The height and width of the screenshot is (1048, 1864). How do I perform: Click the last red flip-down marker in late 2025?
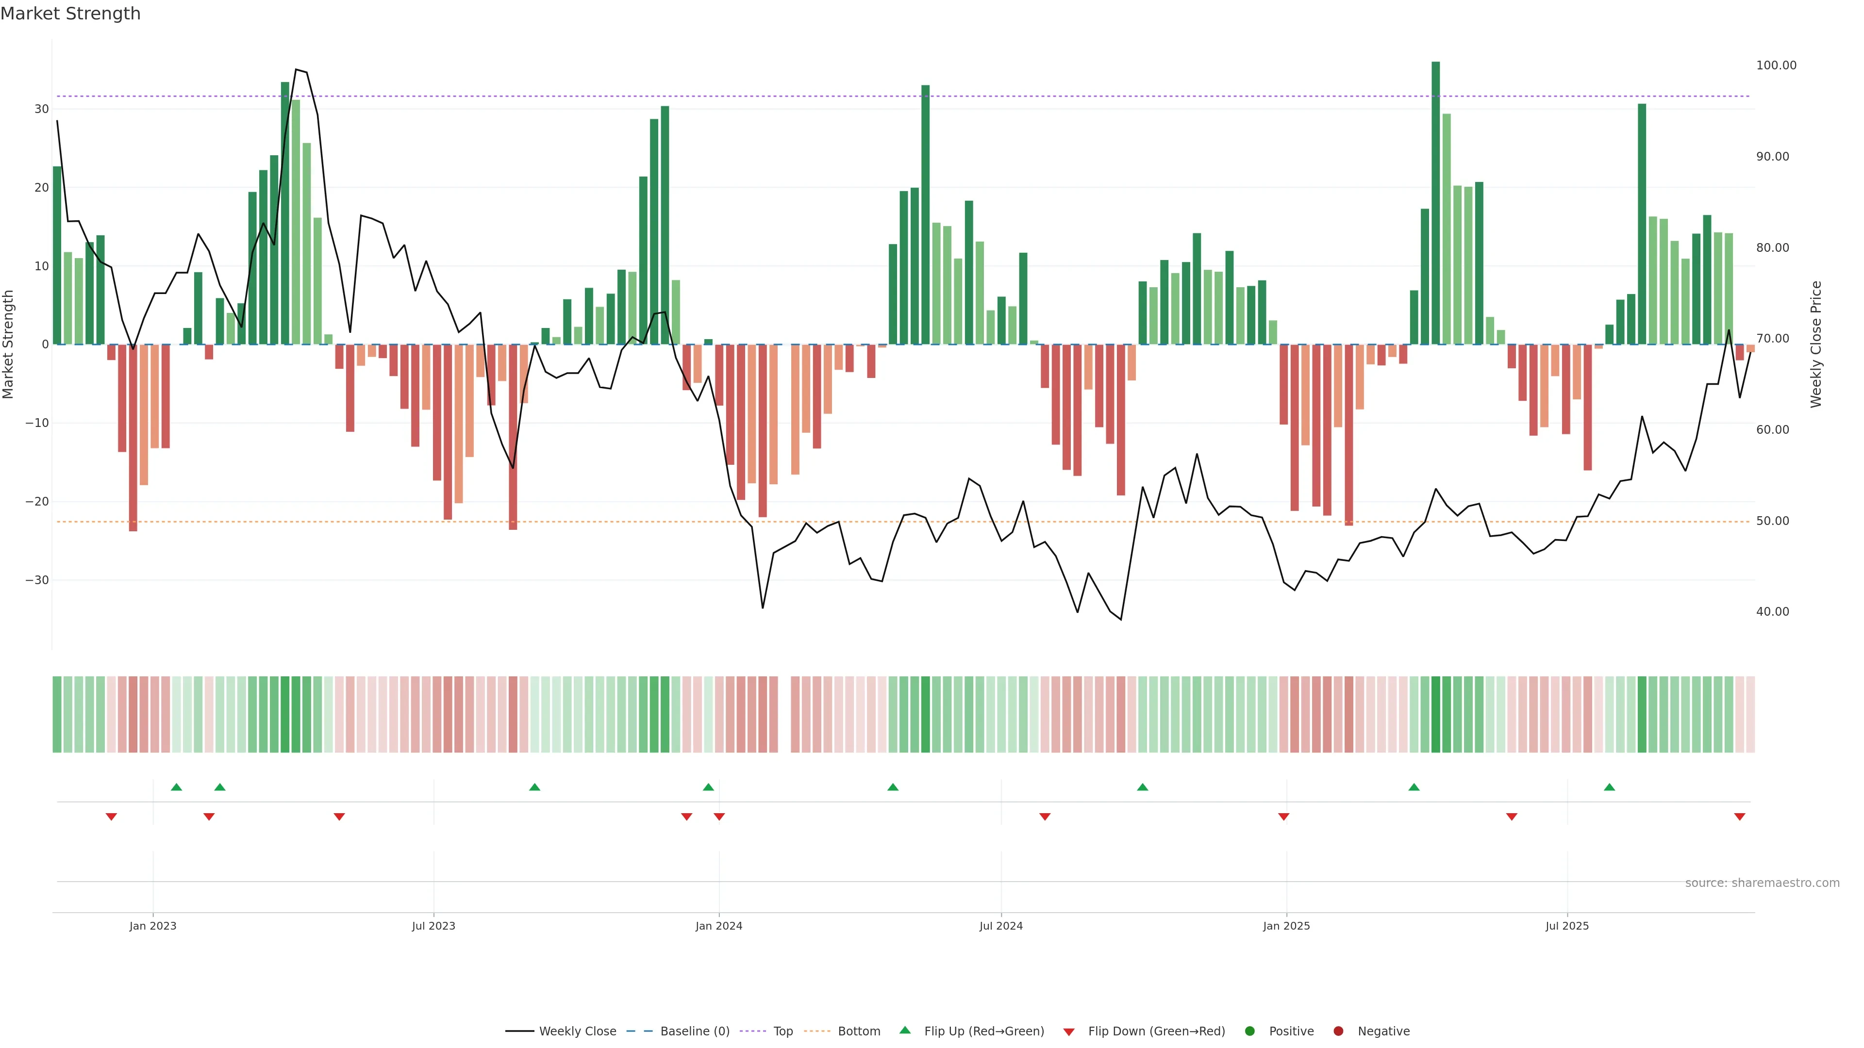click(1740, 817)
